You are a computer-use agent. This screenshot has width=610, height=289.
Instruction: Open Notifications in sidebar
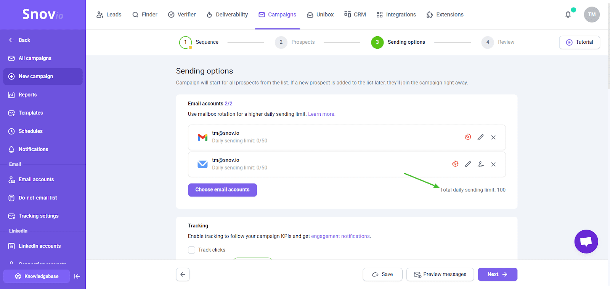43,149
